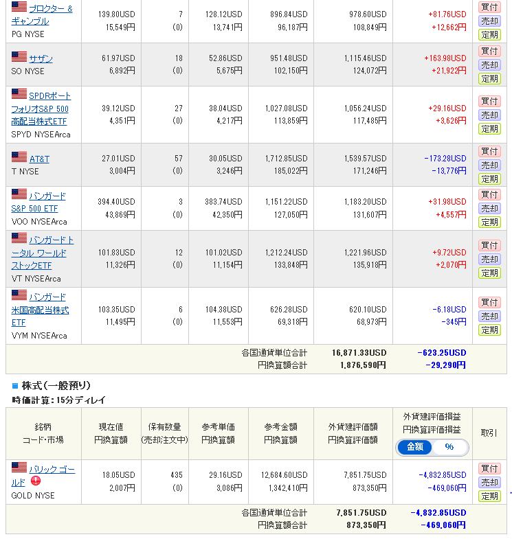Open the バンガード トータル ワールド ストックETF link
The image size is (512, 539).
tap(43, 253)
